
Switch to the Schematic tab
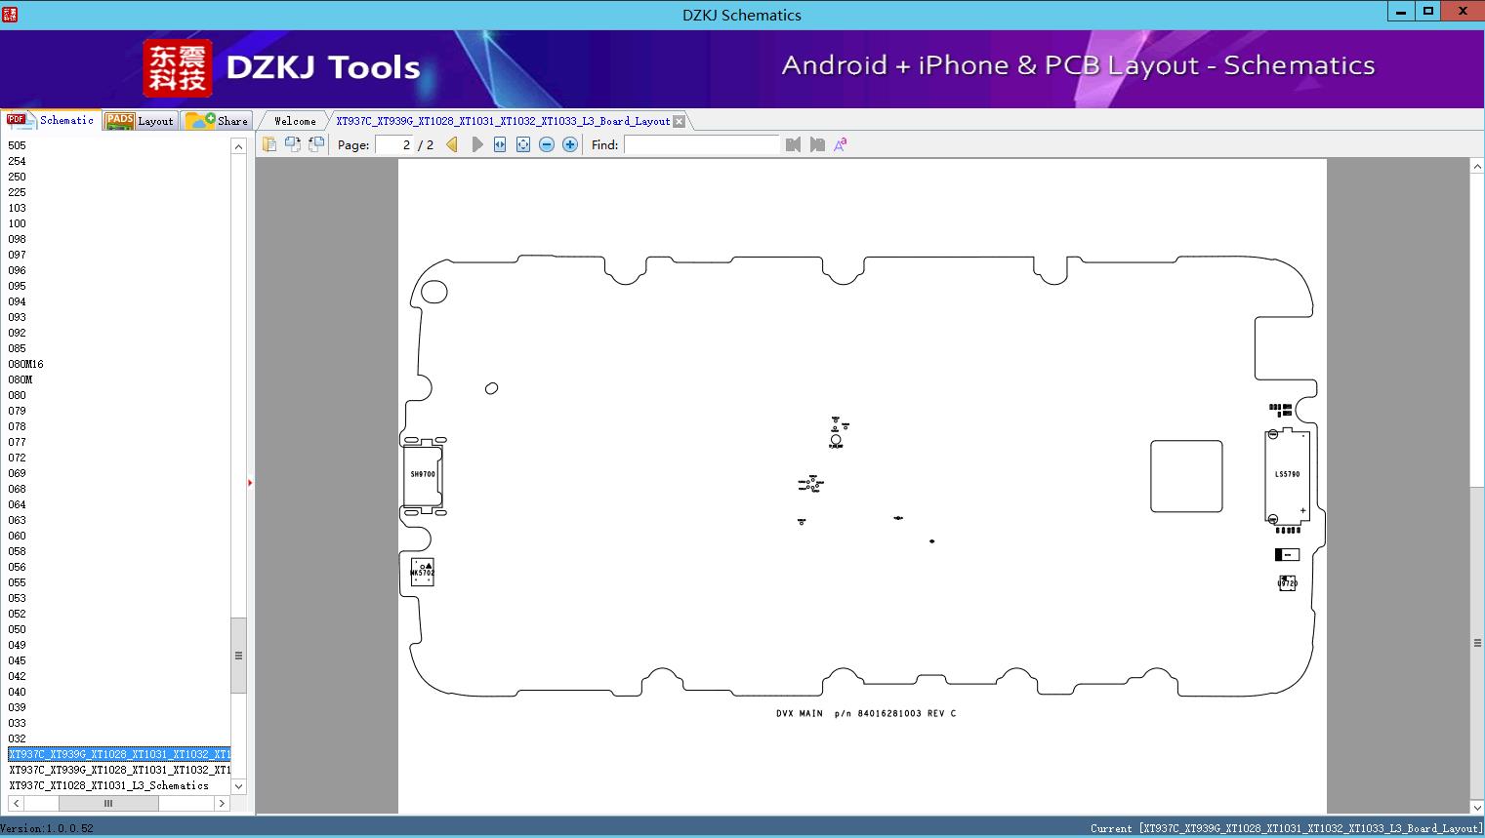point(51,120)
